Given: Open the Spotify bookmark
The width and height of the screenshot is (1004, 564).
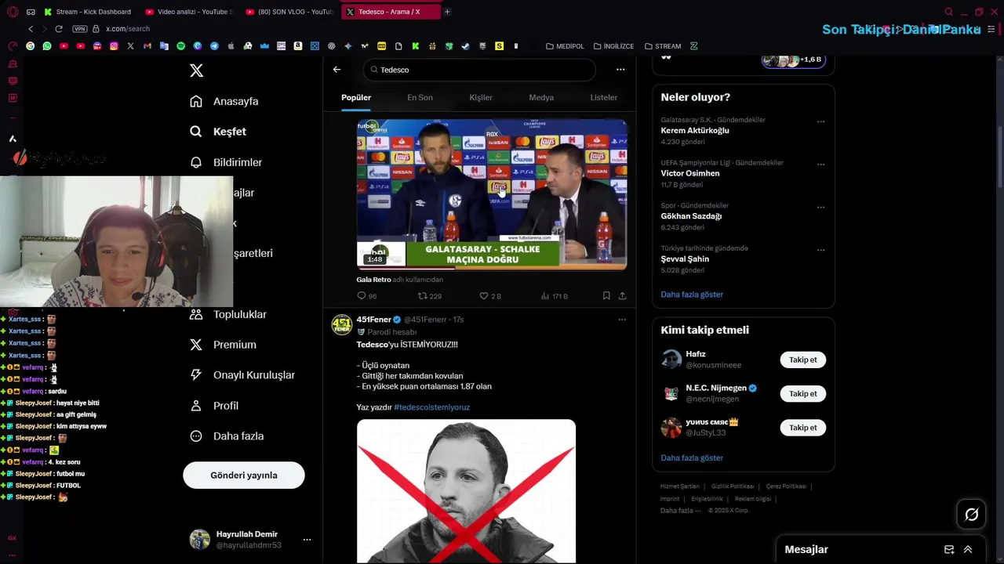Looking at the screenshot, I should coord(180,46).
